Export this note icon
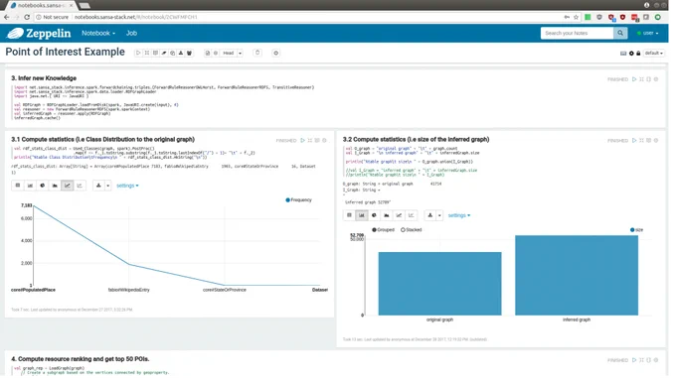Image resolution: width=676 pixels, height=383 pixels. pos(181,53)
